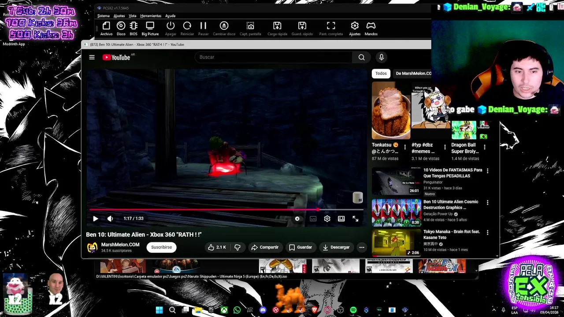Click the Compartir share button
Screen dimensions: 564x317
(265, 247)
